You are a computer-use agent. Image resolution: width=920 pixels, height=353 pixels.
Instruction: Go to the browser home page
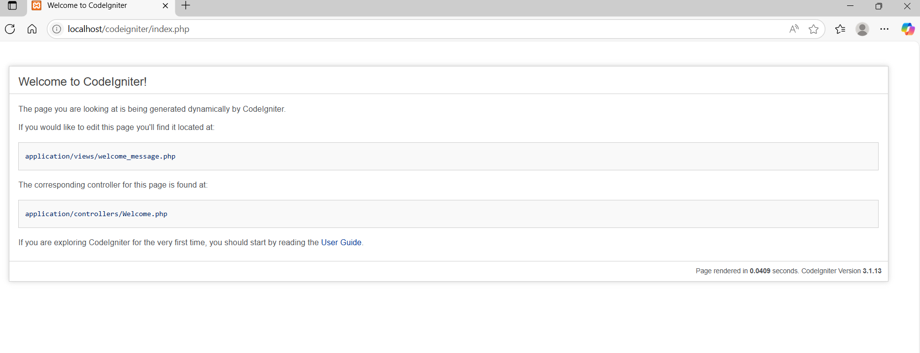point(32,29)
